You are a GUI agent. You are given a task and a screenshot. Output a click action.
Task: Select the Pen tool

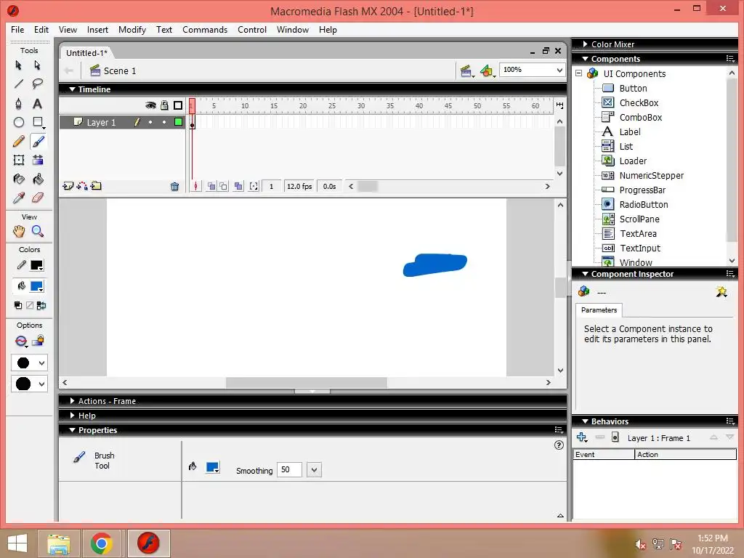pos(18,103)
